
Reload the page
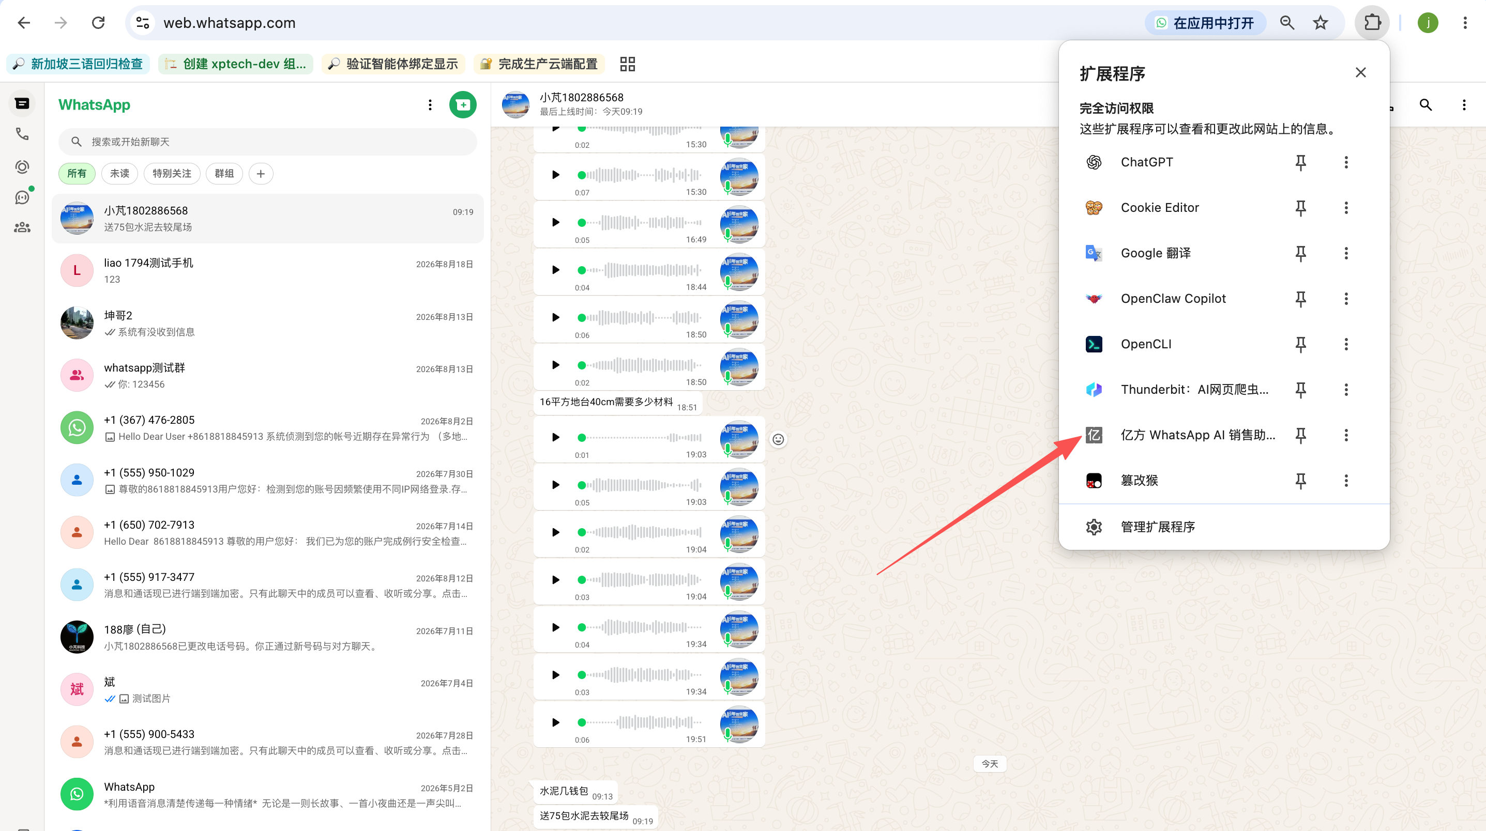tap(99, 23)
